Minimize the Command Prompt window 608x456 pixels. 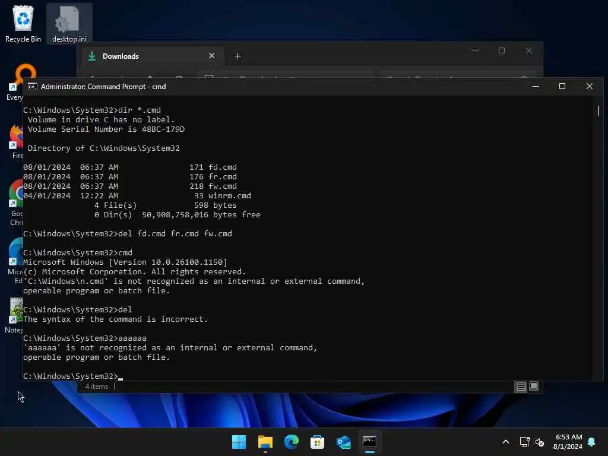[x=536, y=87]
